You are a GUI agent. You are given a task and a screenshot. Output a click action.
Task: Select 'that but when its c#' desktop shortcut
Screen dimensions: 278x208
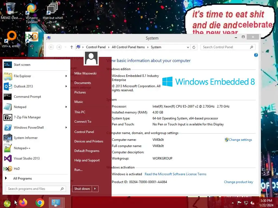pos(53,13)
